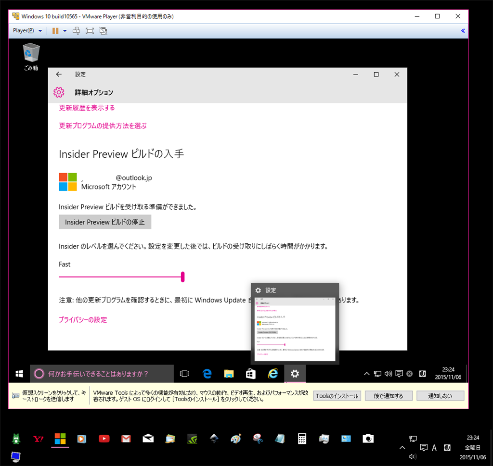Screen dimensions: 493x466
Task: Open Snipping Tool on host taskbar
Action: (258, 439)
